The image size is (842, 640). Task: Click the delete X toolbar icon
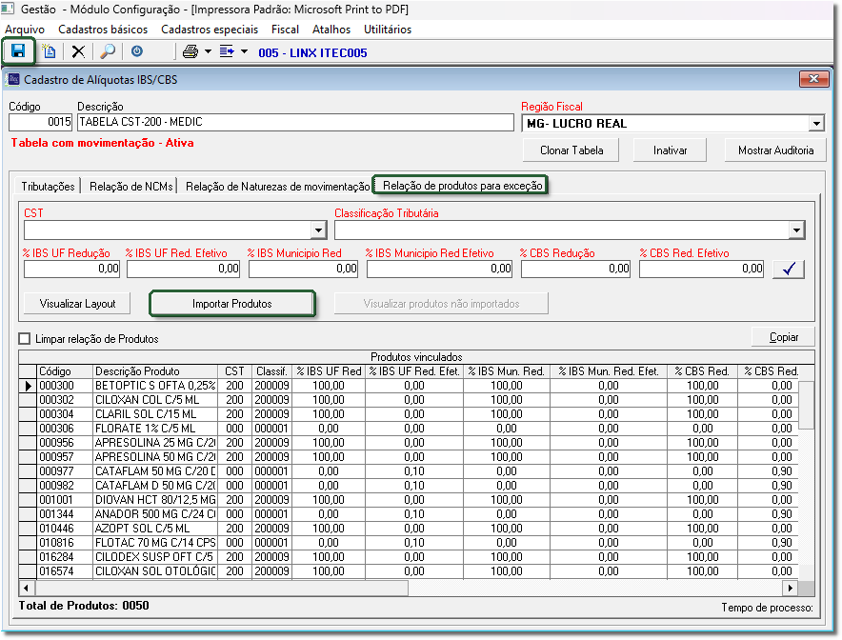(x=78, y=51)
